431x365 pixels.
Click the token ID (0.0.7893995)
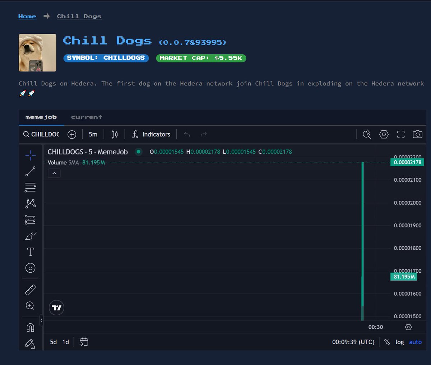[x=193, y=42]
